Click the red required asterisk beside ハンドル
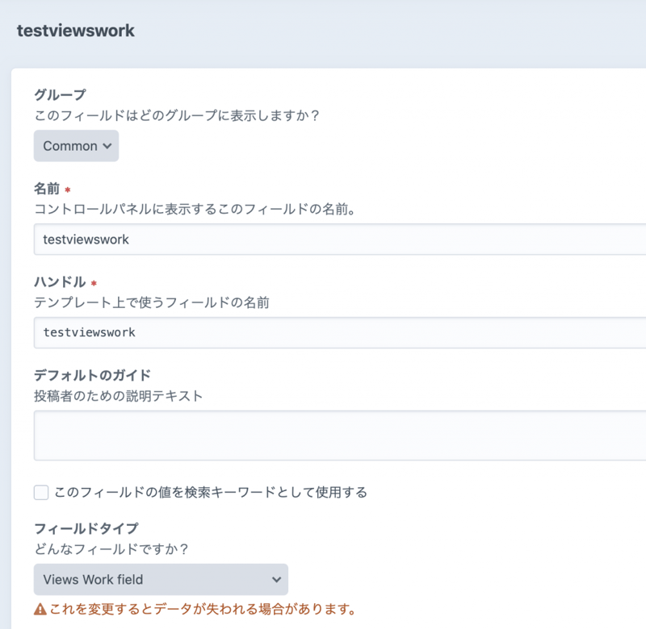This screenshot has height=629, width=646. click(x=94, y=284)
